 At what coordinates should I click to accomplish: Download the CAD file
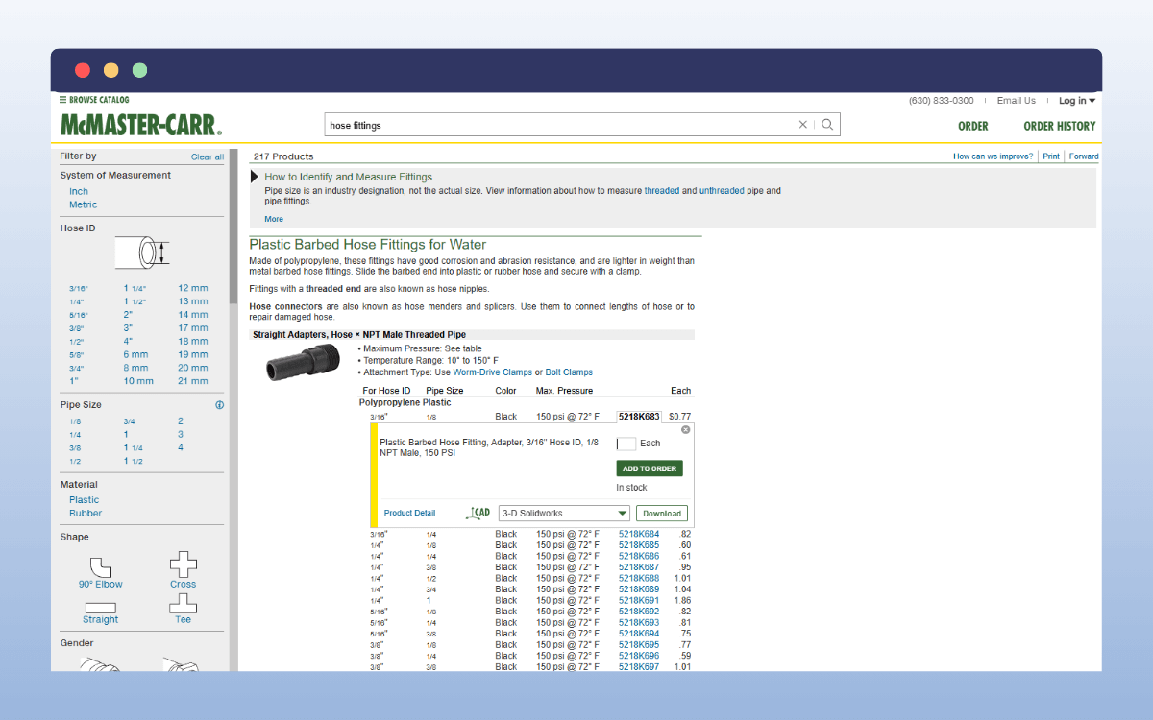click(x=662, y=514)
